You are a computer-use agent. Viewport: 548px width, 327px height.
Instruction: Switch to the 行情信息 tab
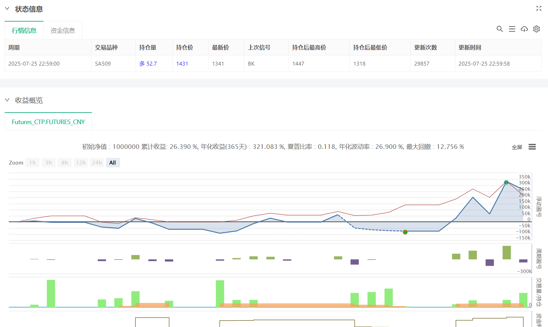pos(24,30)
